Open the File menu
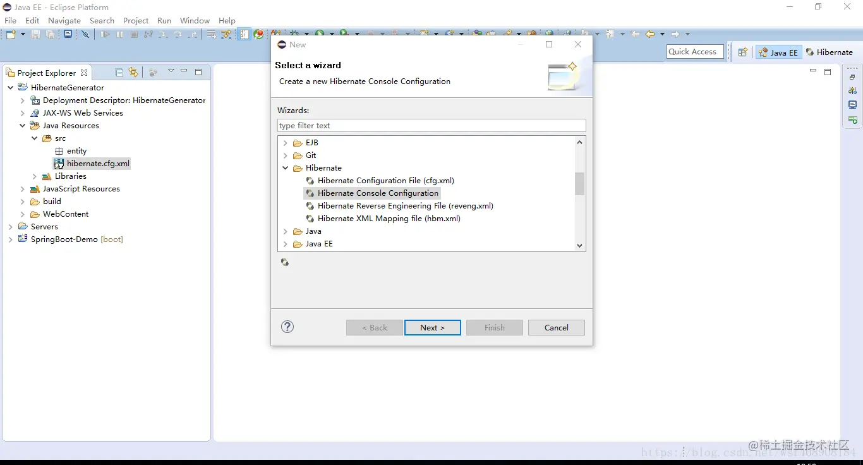This screenshot has height=465, width=863. pos(11,20)
